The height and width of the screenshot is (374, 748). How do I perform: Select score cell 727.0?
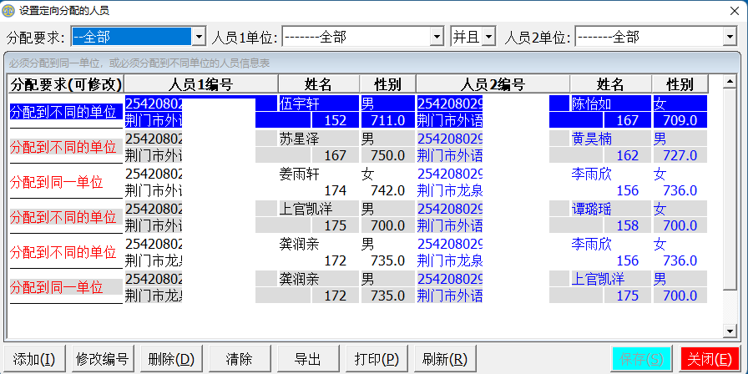[x=680, y=155]
